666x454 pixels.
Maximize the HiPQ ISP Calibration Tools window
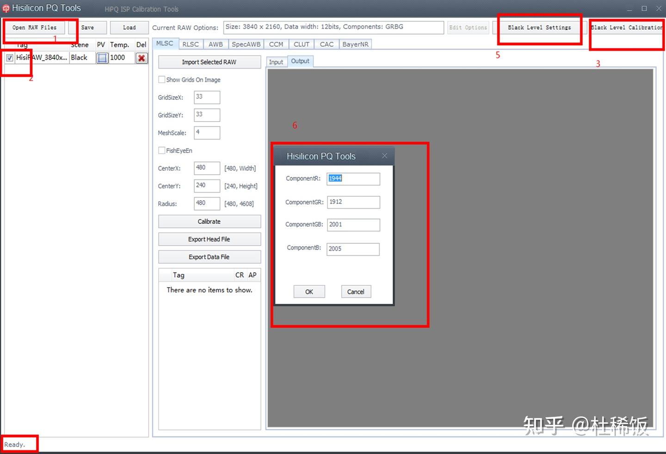click(x=644, y=9)
